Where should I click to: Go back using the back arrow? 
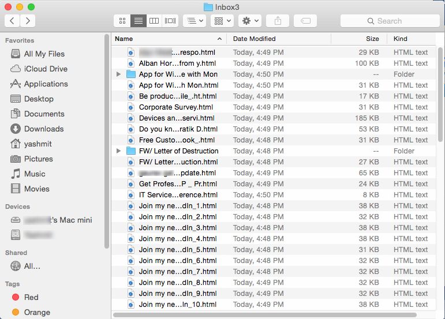(x=13, y=21)
